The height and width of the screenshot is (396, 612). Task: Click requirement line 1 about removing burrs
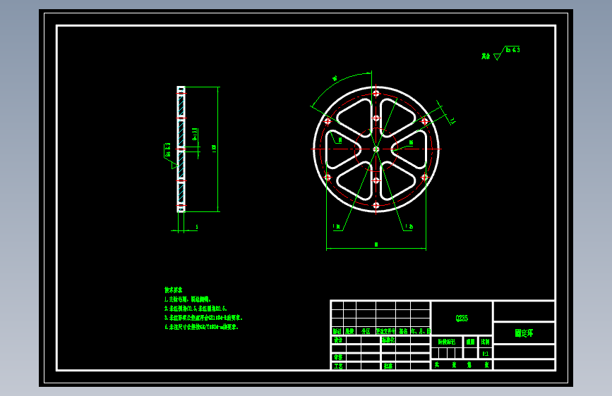pos(188,299)
